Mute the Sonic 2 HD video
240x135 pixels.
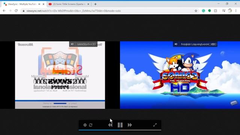[176, 44]
